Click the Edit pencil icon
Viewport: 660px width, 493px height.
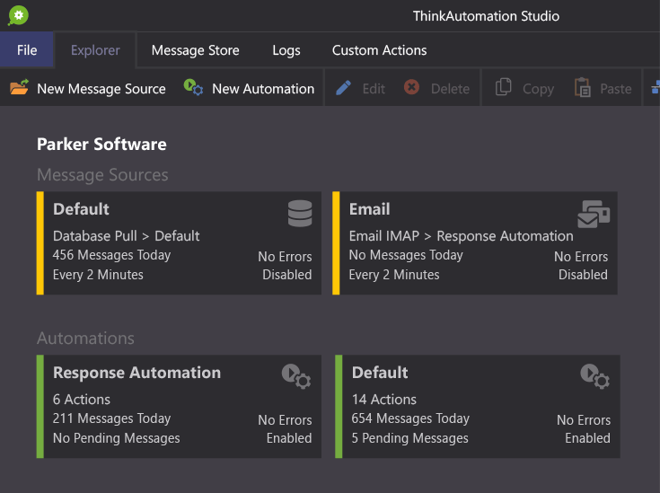click(343, 88)
